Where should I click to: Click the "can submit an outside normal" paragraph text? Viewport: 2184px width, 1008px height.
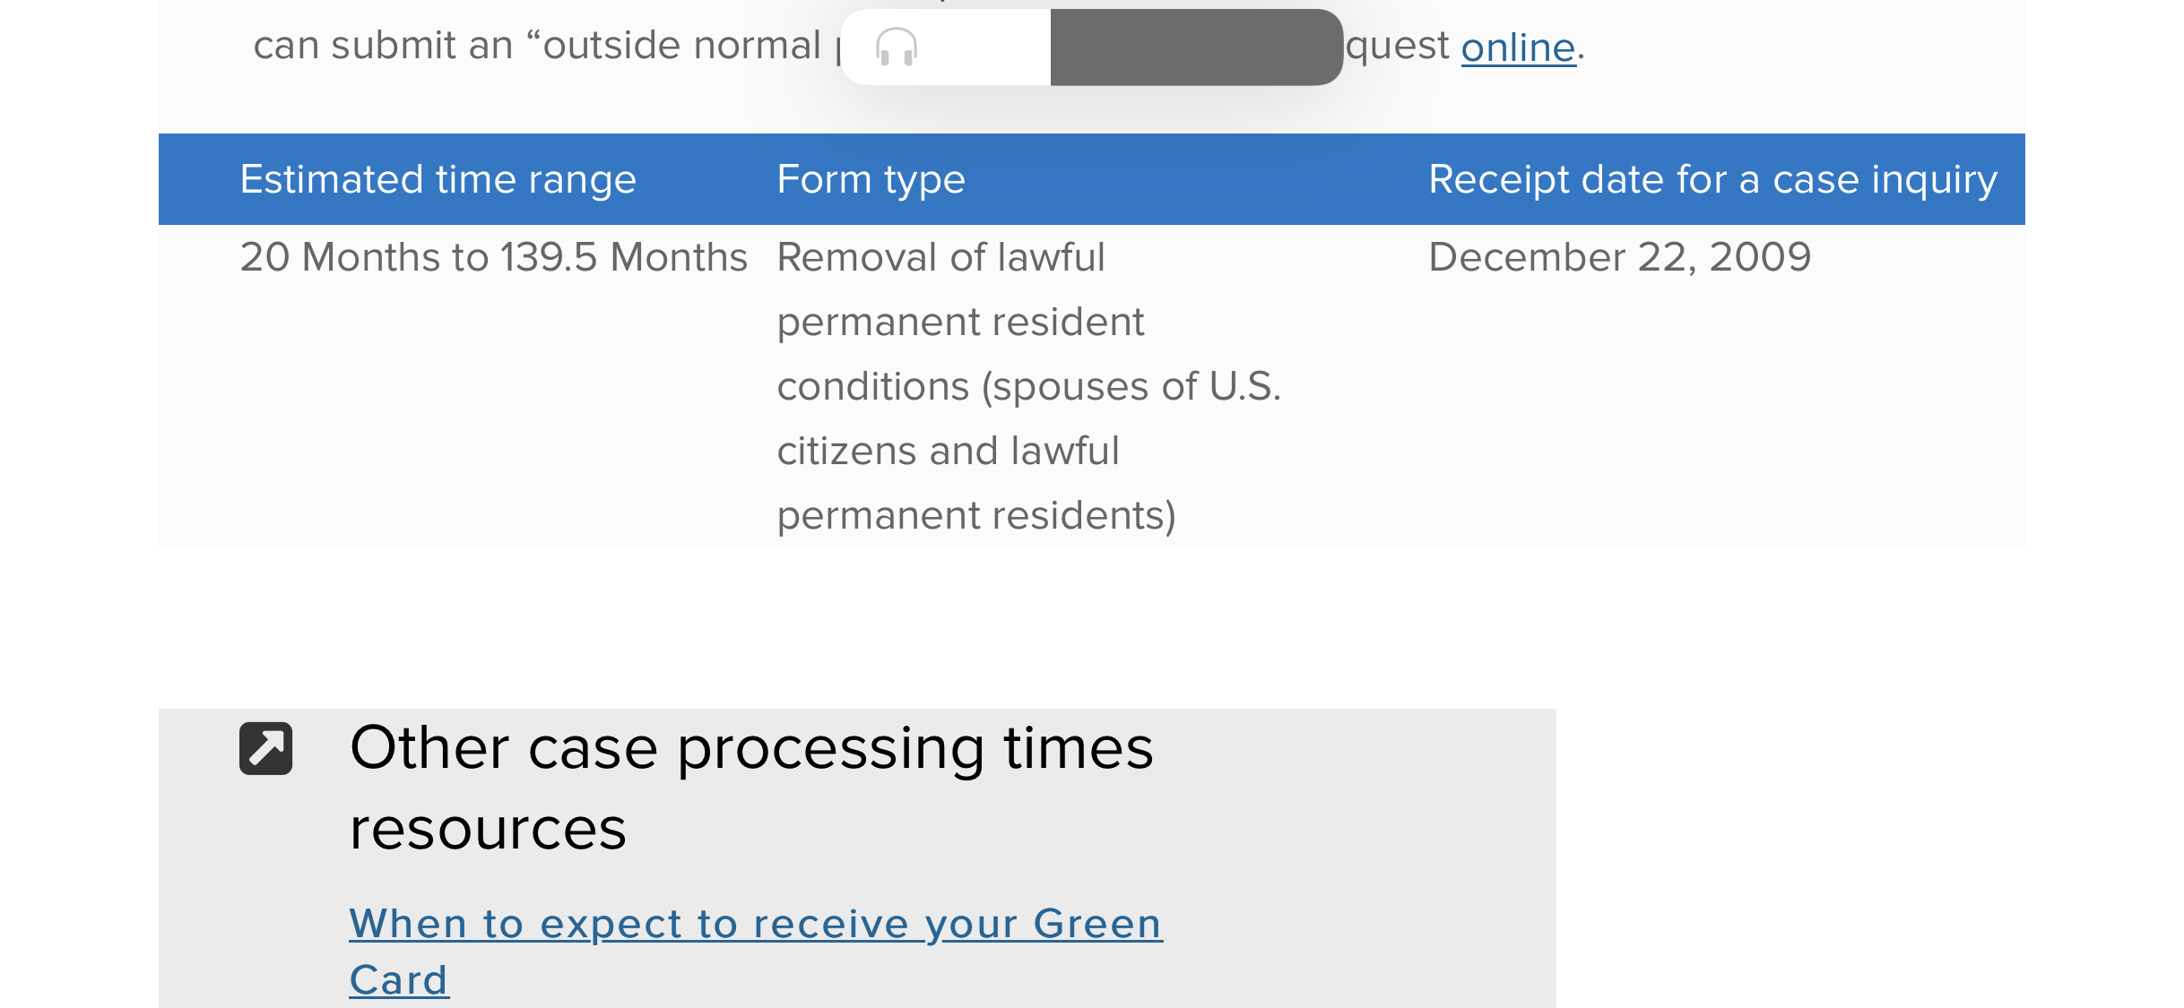(537, 46)
